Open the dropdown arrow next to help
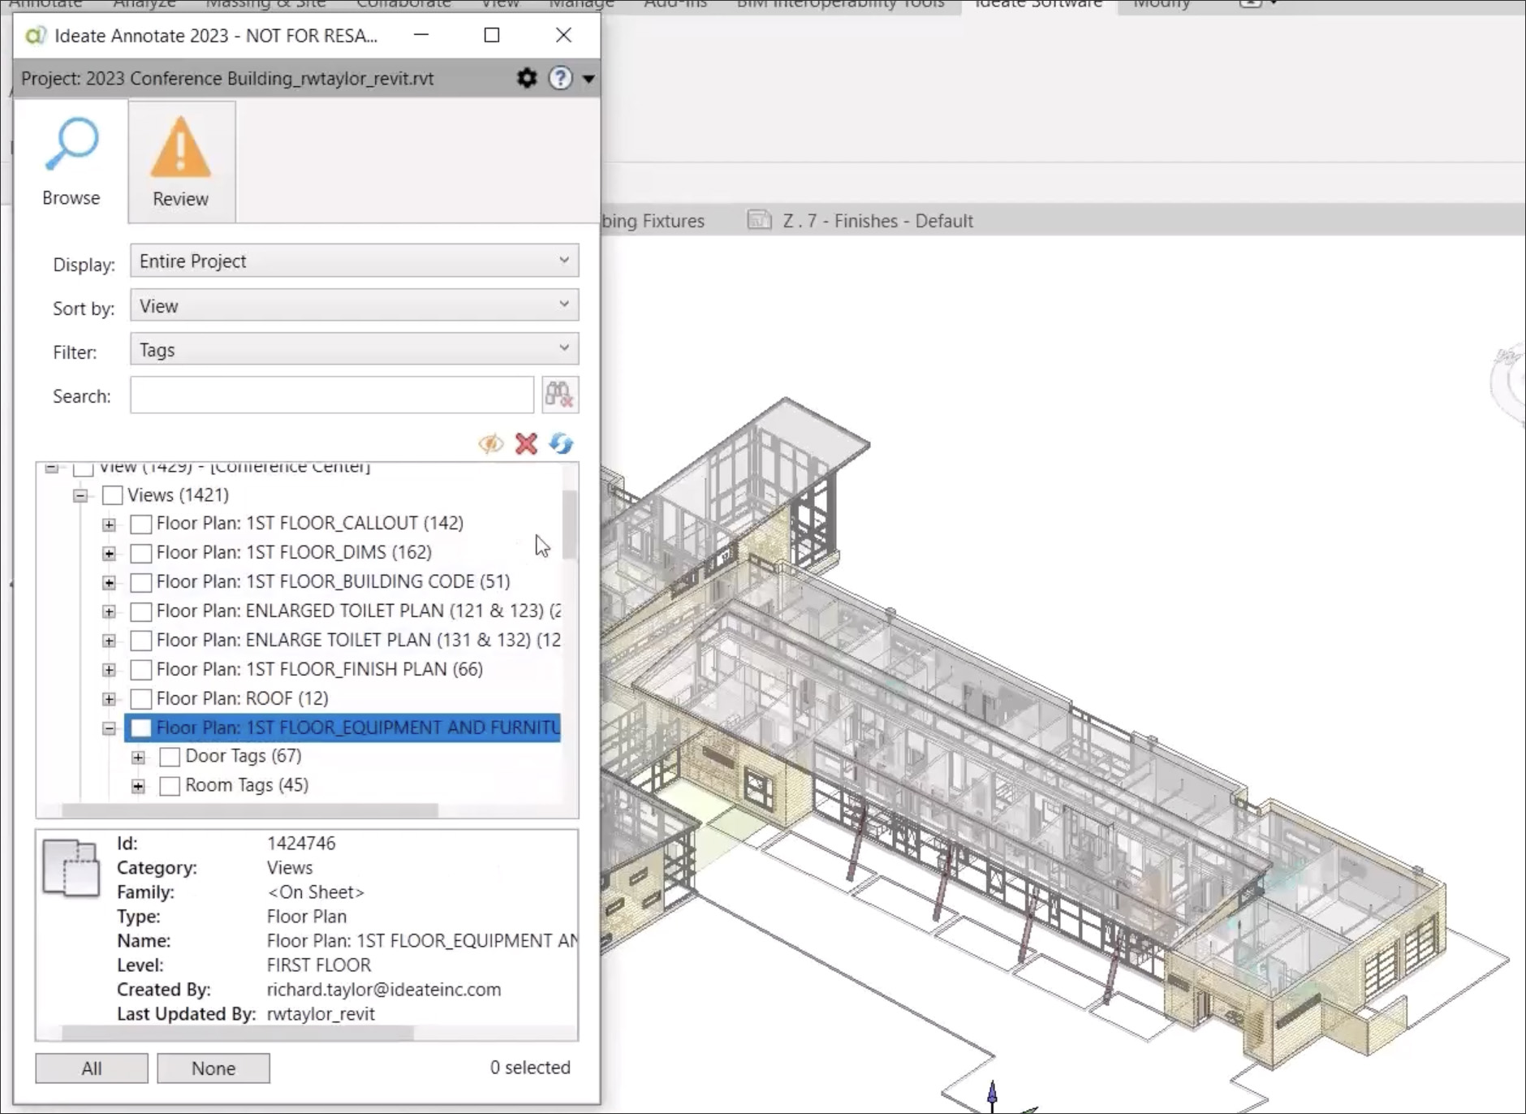1526x1114 pixels. (588, 79)
